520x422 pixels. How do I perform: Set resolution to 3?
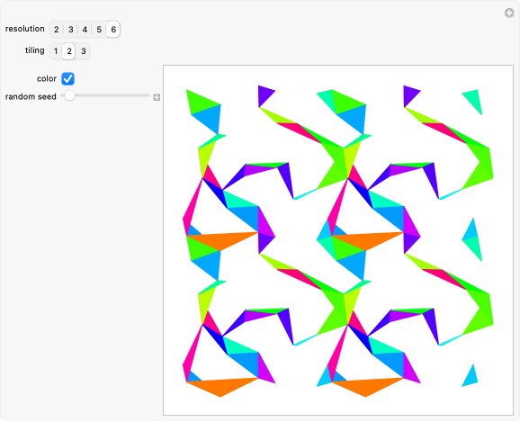(x=71, y=30)
